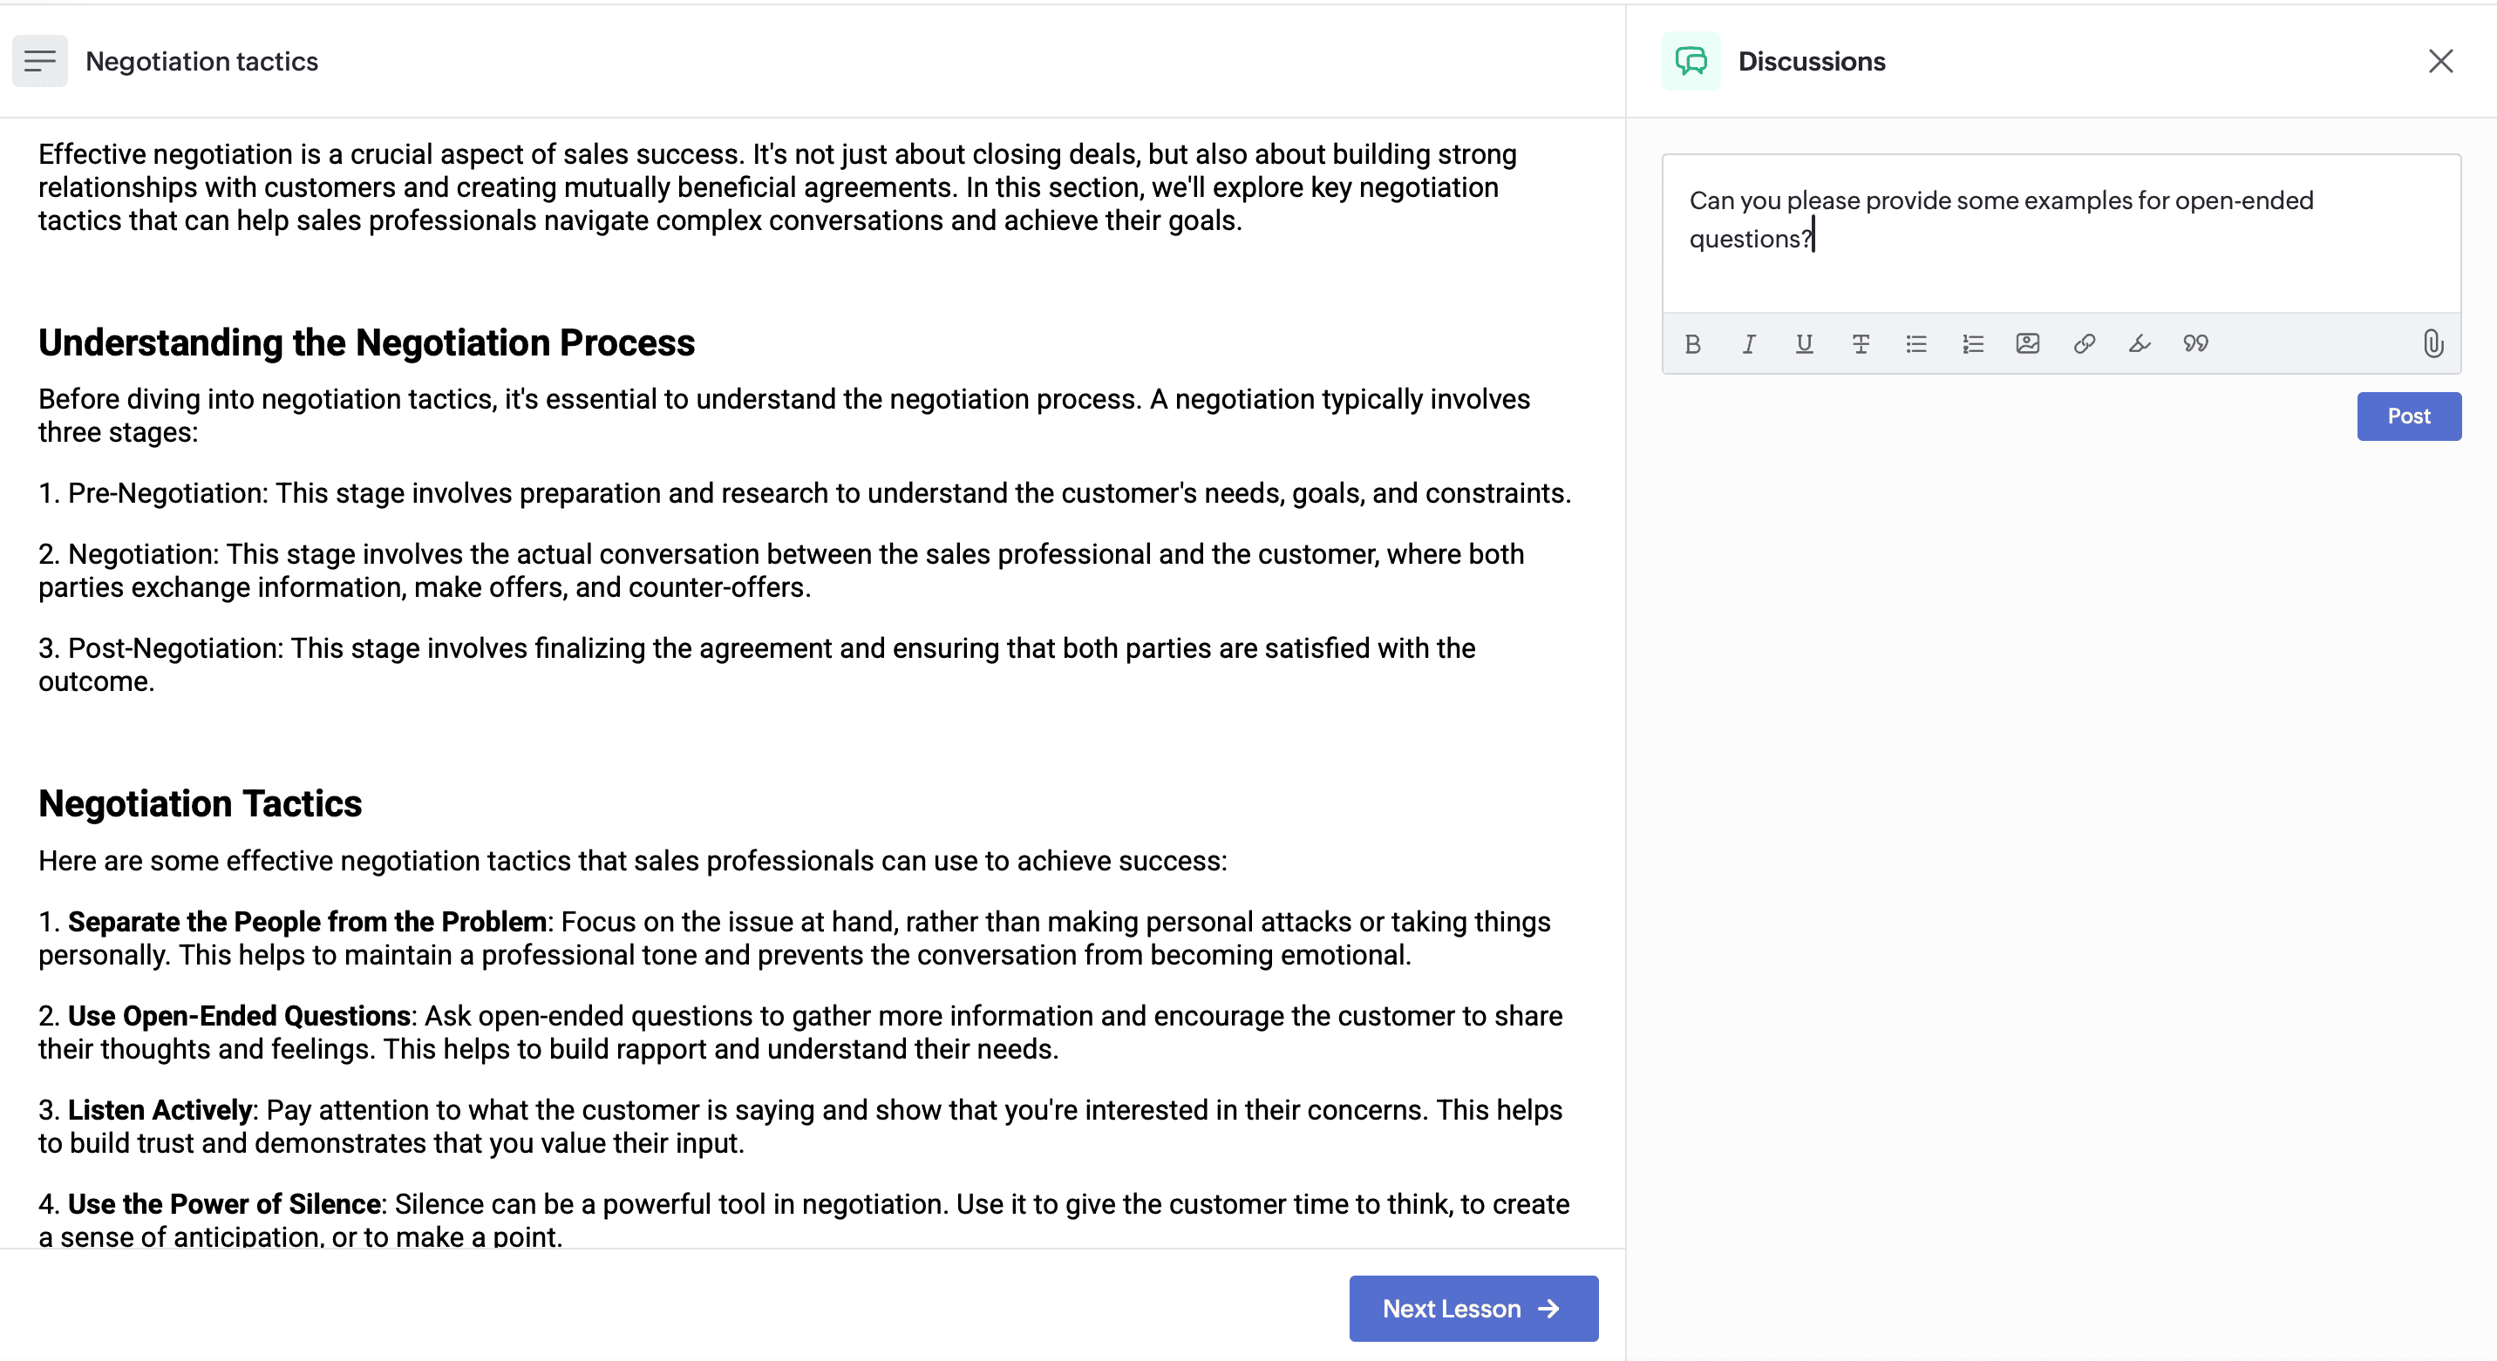Click the Discussions chat bubble icon
Screen dimensions: 2497x1361
click(1691, 61)
